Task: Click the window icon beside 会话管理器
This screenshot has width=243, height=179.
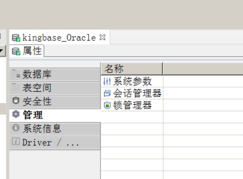Action: [107, 94]
